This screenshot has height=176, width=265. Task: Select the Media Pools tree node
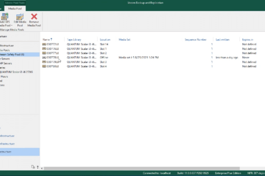coord(5,50)
